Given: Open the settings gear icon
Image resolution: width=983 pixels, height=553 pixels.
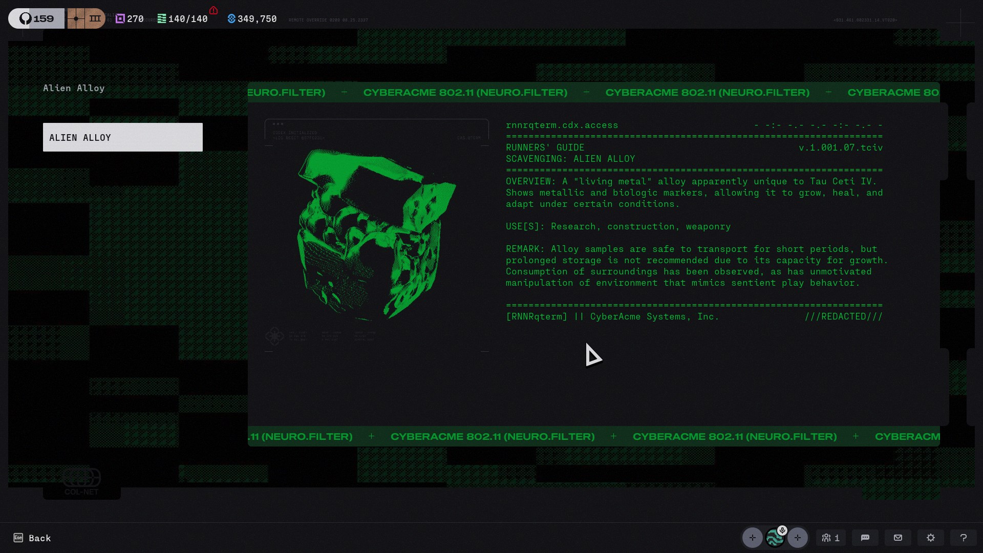Looking at the screenshot, I should point(931,538).
